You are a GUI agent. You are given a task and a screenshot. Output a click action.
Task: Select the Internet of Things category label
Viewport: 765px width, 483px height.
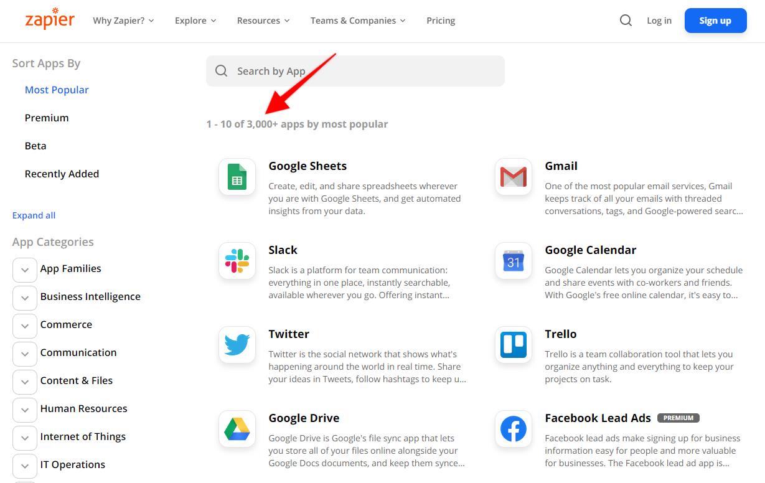click(83, 437)
